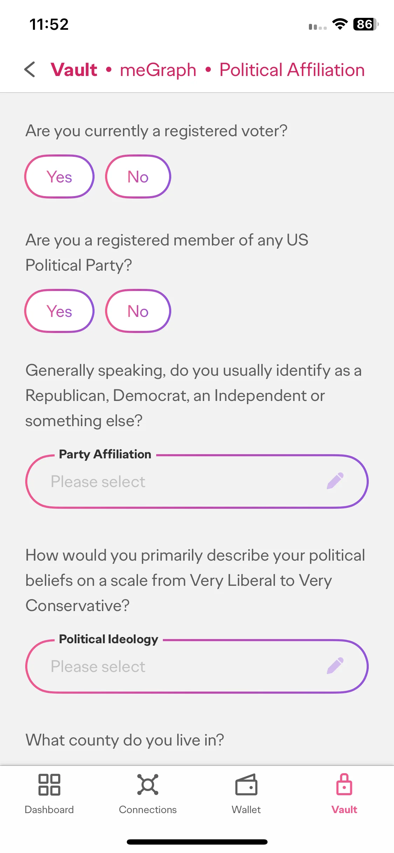The image size is (394, 853).
Task: Open the Dashboard grid icon
Action: click(x=49, y=784)
